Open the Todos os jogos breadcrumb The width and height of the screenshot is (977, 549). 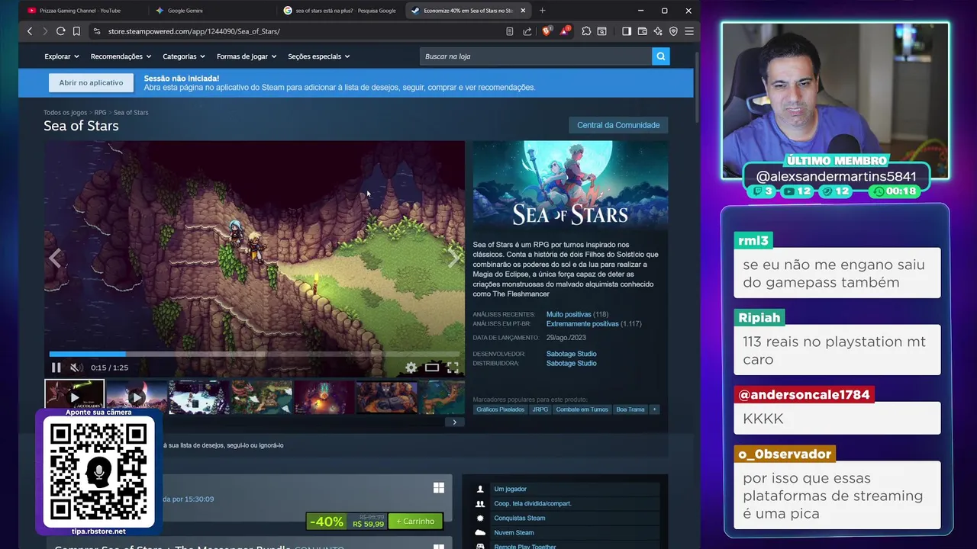point(65,113)
